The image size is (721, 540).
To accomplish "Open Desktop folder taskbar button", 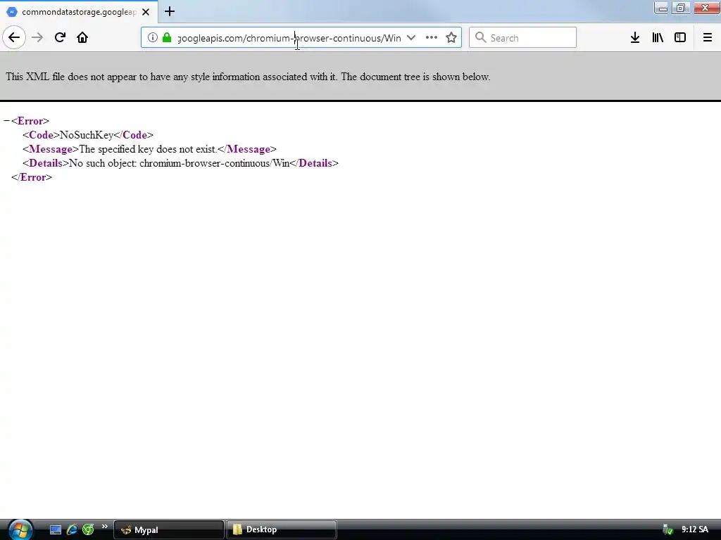I will [282, 529].
